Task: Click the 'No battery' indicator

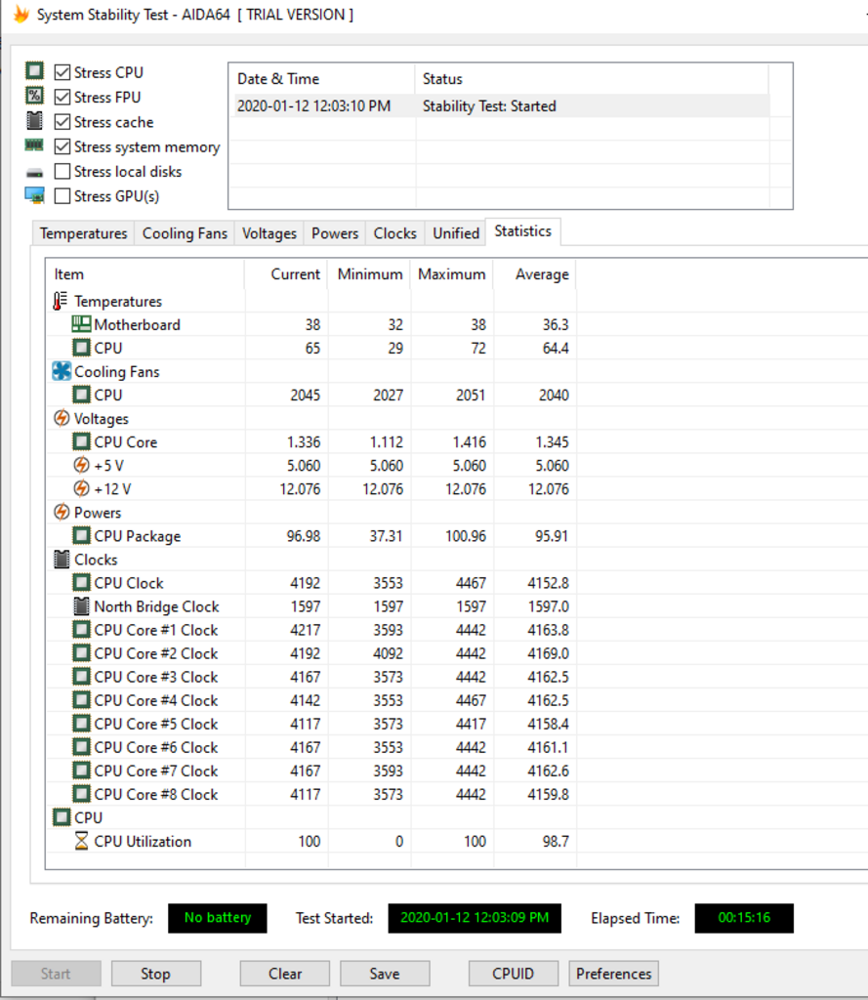Action: tap(218, 918)
